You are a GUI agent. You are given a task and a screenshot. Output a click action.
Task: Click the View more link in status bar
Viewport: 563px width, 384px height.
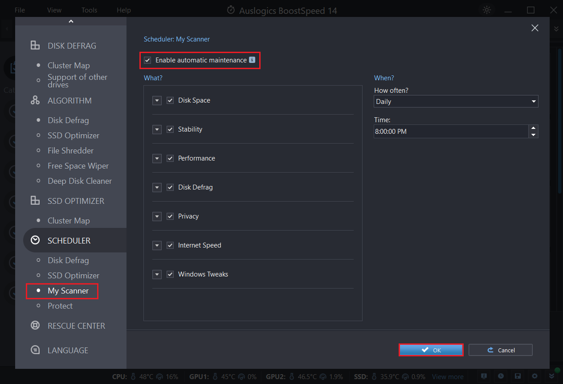447,376
